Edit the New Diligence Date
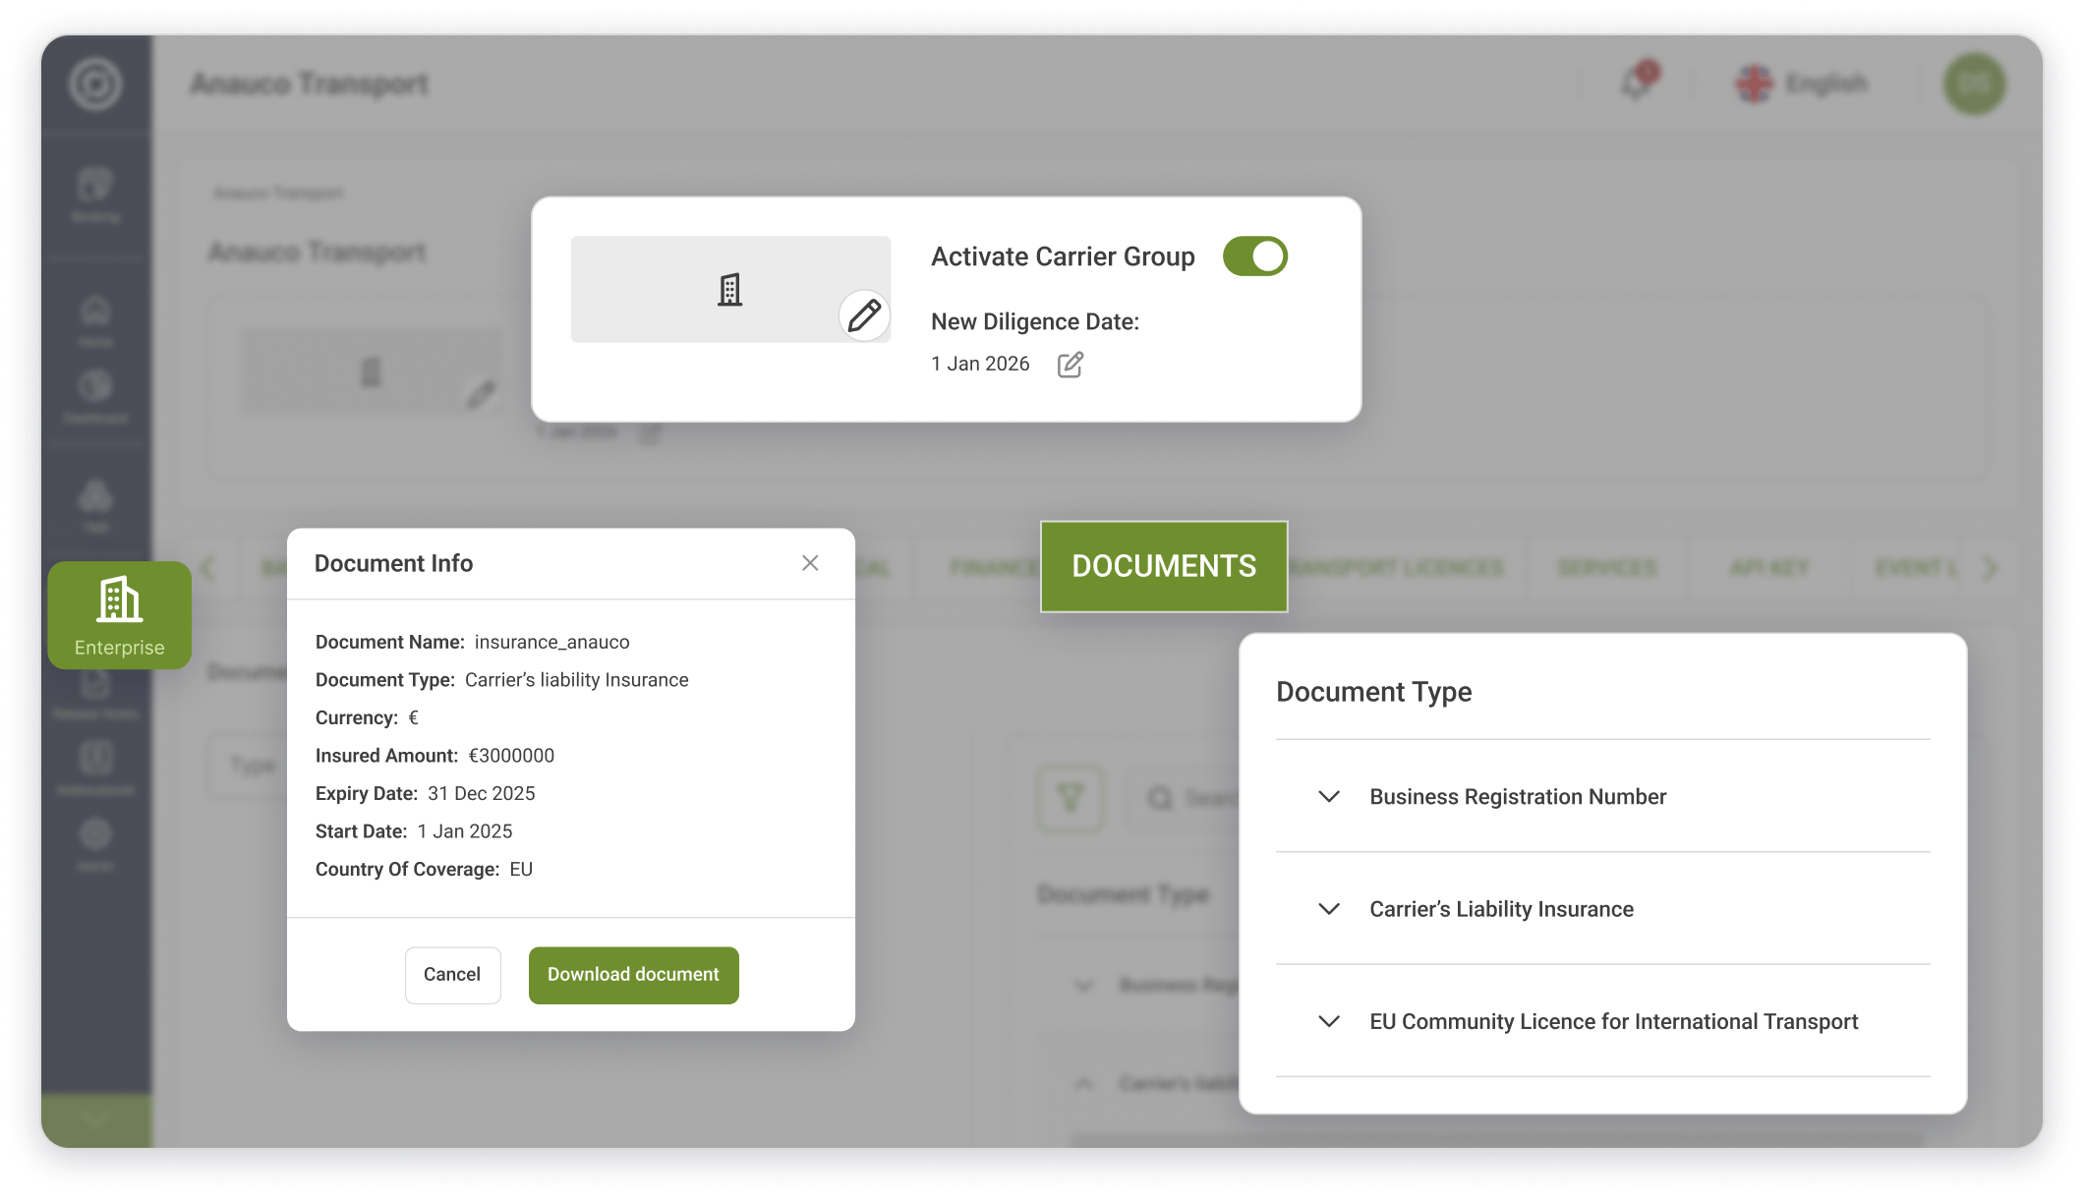 point(1070,365)
